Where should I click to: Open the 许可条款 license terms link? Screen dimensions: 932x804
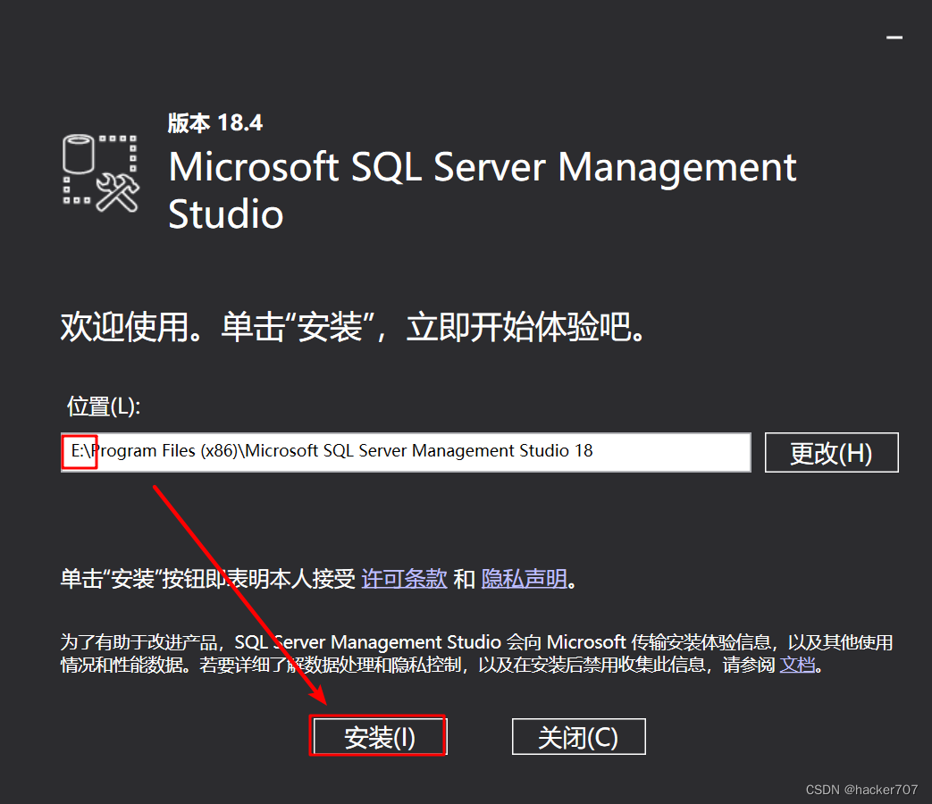click(x=404, y=578)
